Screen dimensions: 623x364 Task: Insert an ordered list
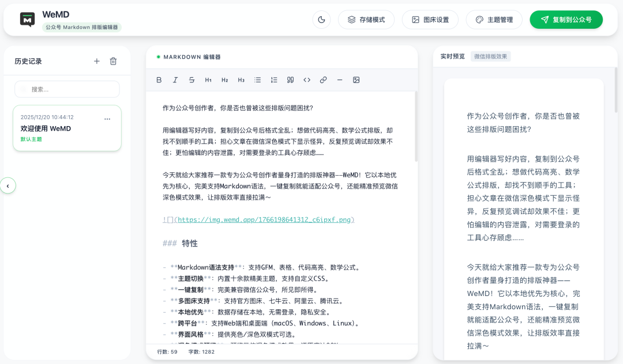tap(273, 80)
